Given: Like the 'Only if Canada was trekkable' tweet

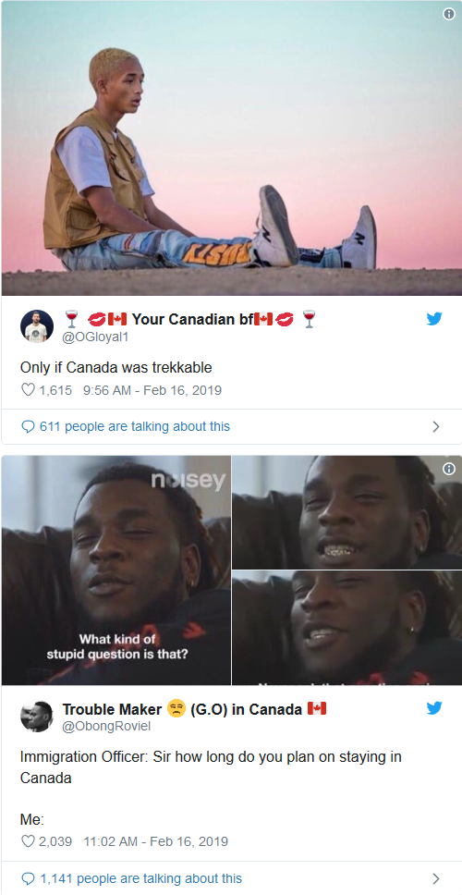Looking at the screenshot, I should pyautogui.click(x=28, y=390).
